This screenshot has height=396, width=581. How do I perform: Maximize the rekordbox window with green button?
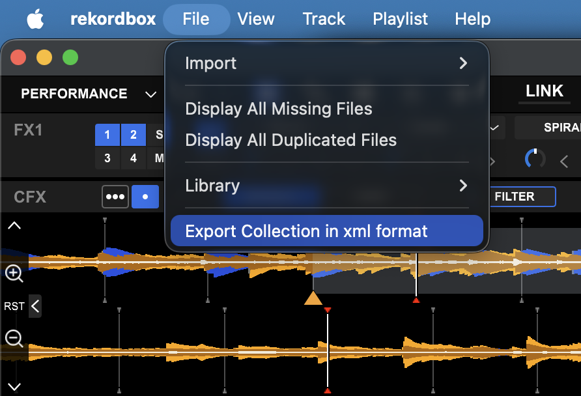tap(70, 57)
